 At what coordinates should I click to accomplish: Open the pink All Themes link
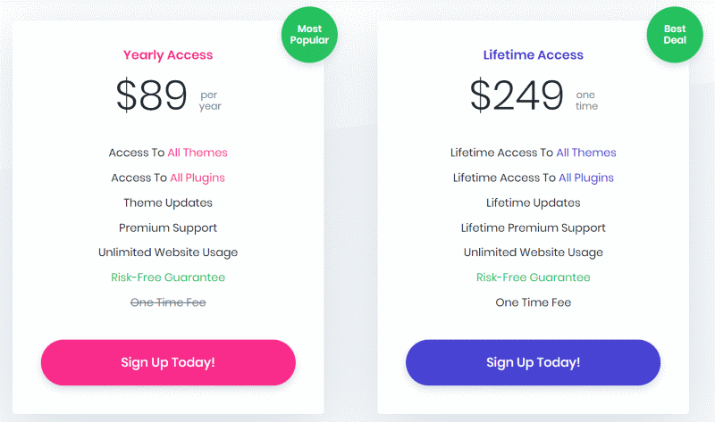tap(198, 153)
